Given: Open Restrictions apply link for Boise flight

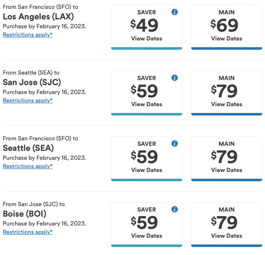Looking at the screenshot, I should [x=28, y=232].
